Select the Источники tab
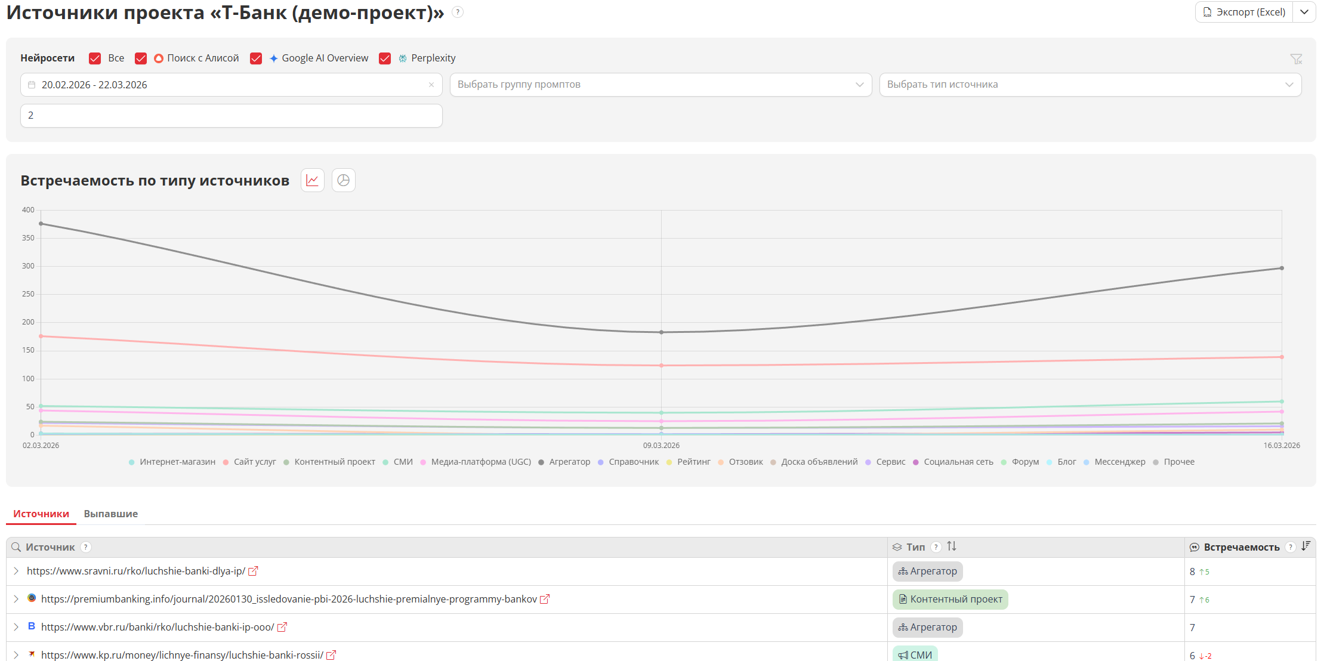Screen dimensions: 1327x661 point(41,514)
